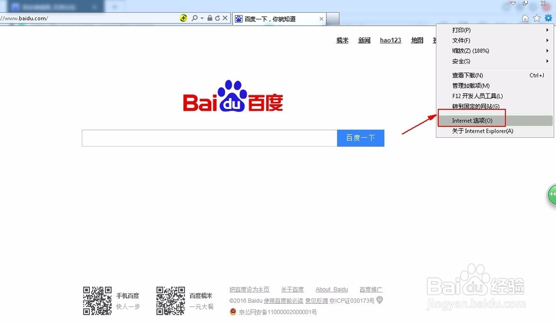Click the Home icon in browser toolbar

(525, 18)
